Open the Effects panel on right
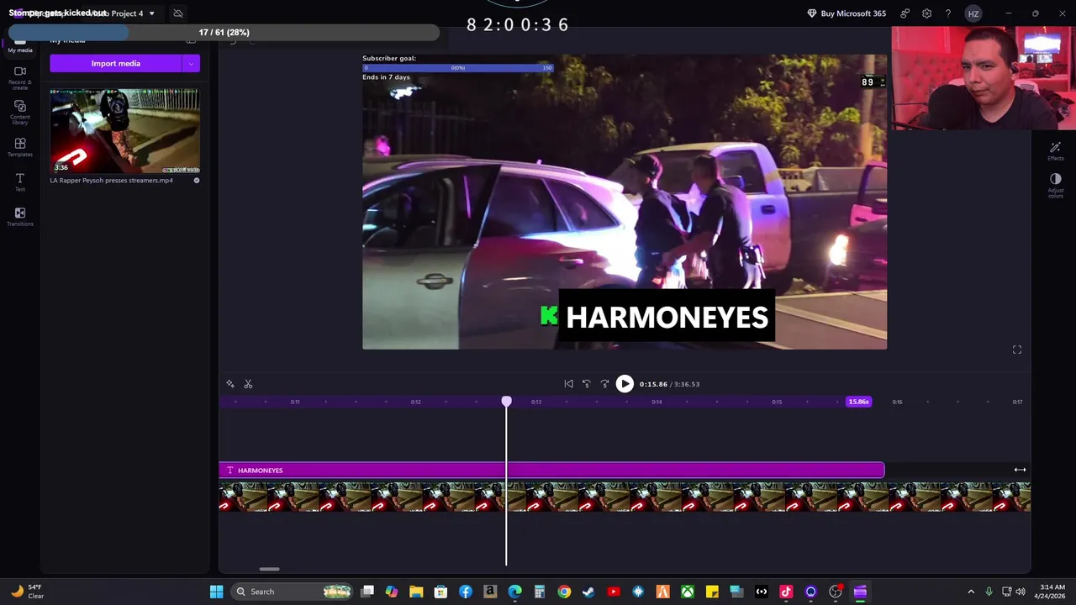1076x605 pixels. [1055, 151]
